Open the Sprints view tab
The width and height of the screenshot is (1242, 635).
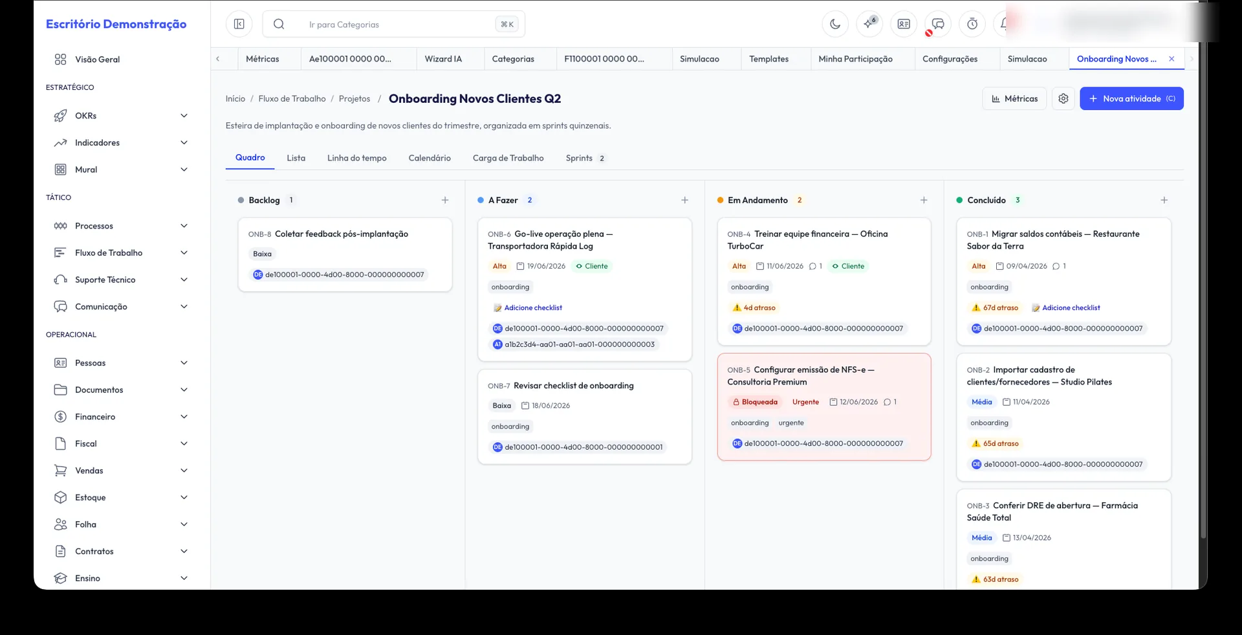coord(585,158)
